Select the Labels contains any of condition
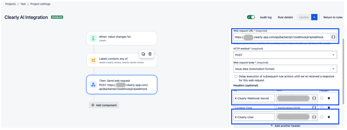This screenshot has width=347, height=130. [x=122, y=60]
